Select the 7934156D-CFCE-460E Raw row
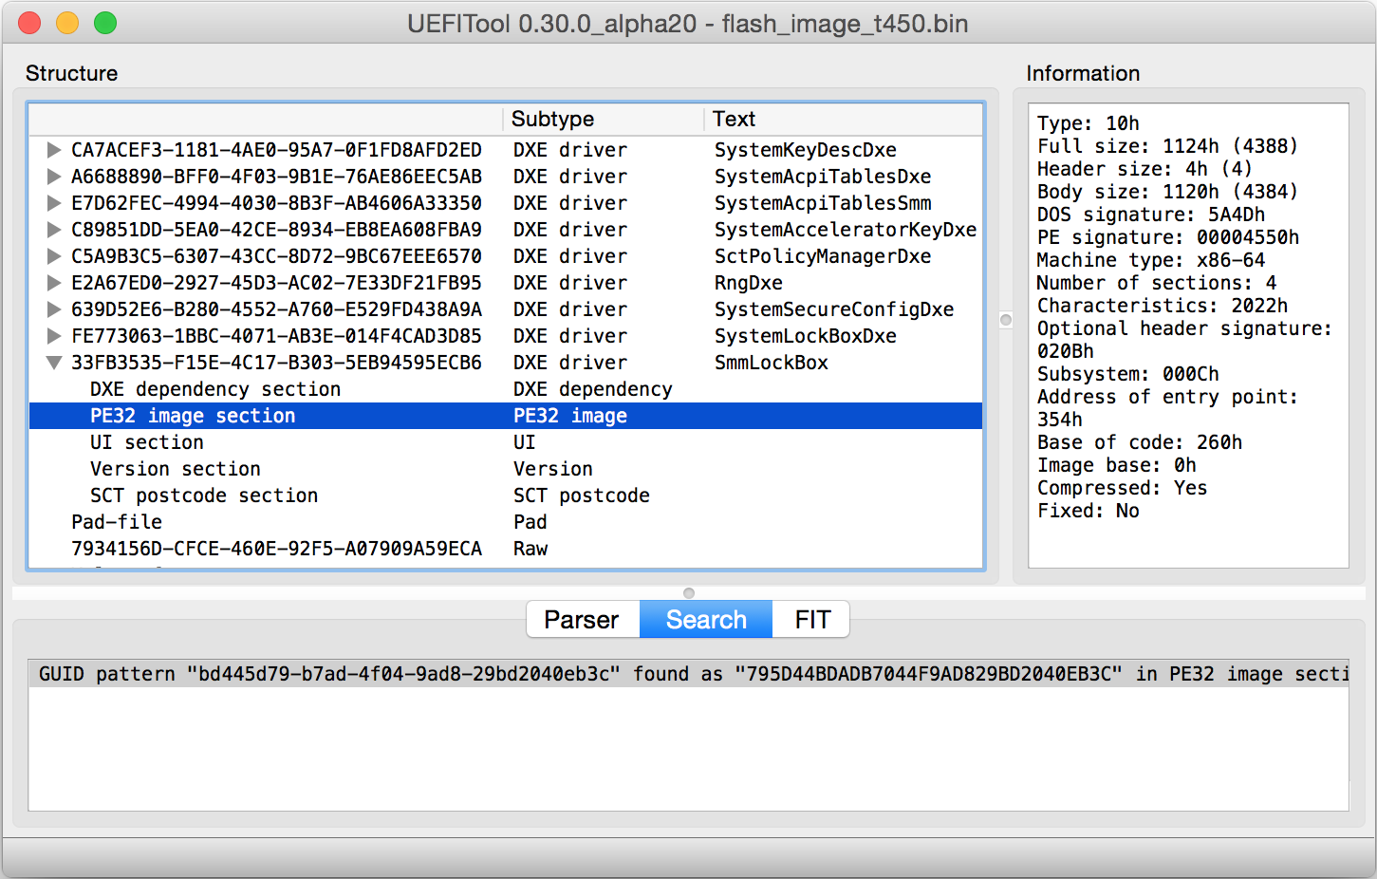Viewport: 1377px width, 879px height. (506, 549)
